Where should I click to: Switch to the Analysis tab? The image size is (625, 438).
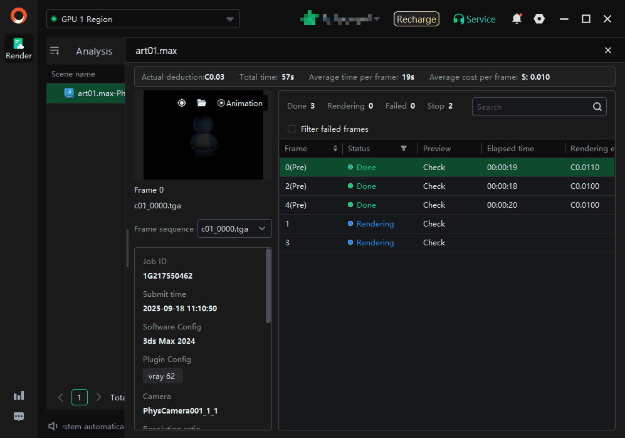94,51
